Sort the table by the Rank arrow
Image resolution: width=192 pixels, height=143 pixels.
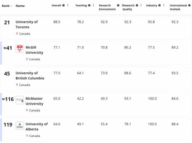tap(11, 6)
